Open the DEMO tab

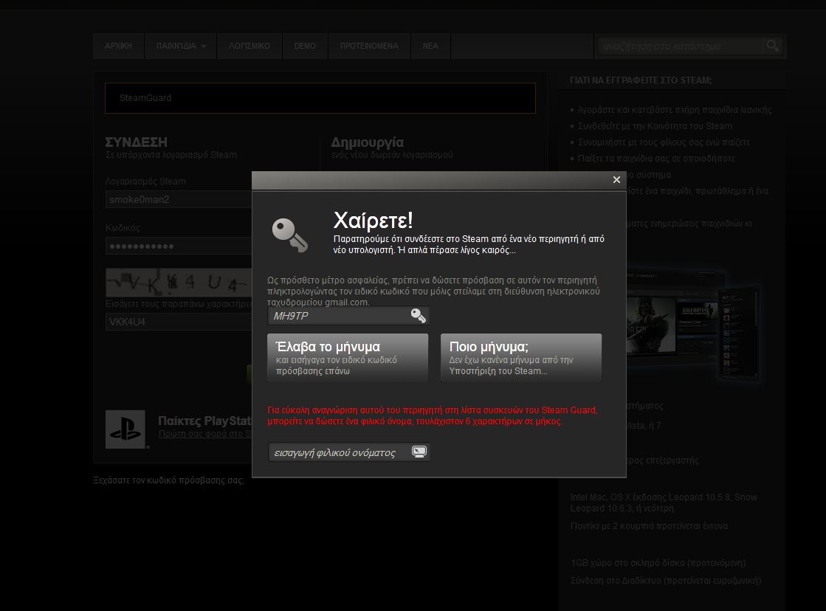[305, 46]
